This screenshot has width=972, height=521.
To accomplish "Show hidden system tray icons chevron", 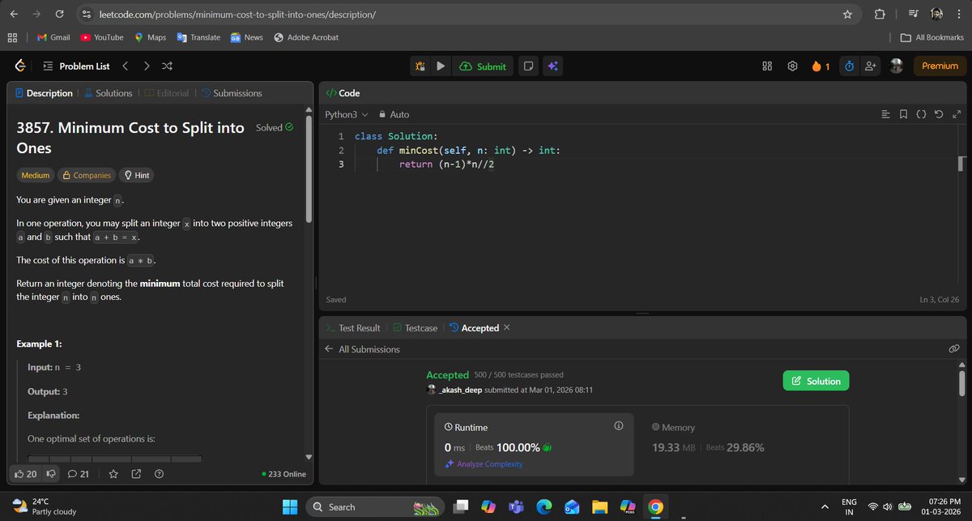I will tap(825, 507).
